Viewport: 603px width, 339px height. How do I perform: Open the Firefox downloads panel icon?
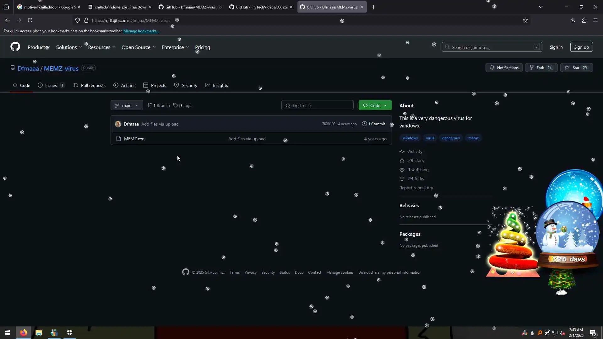(x=573, y=20)
